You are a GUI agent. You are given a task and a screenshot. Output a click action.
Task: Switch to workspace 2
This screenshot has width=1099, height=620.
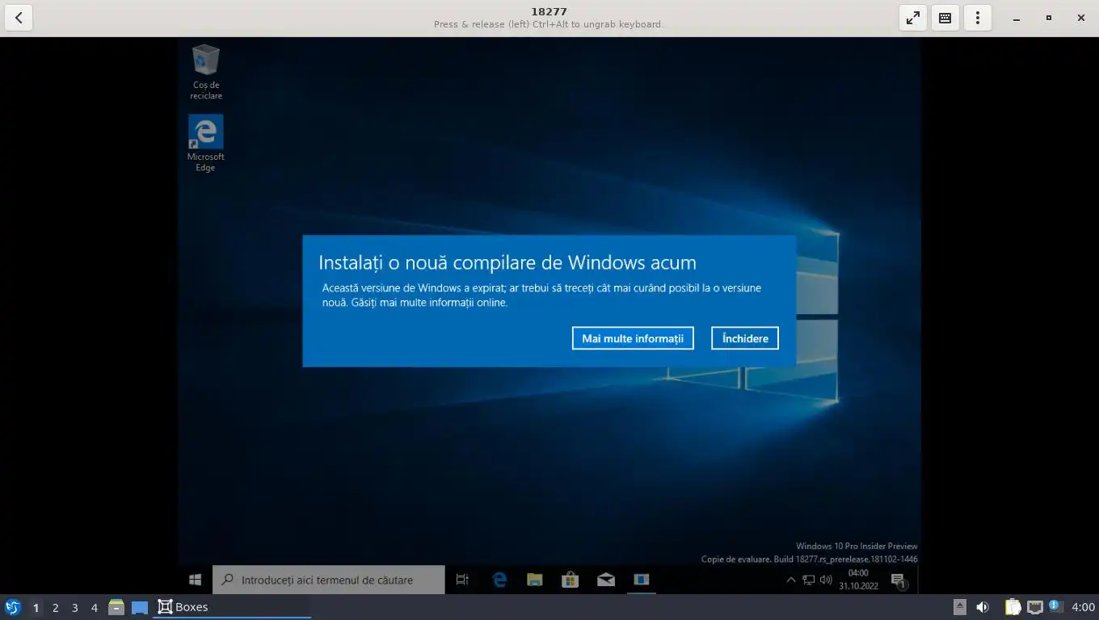pos(55,607)
